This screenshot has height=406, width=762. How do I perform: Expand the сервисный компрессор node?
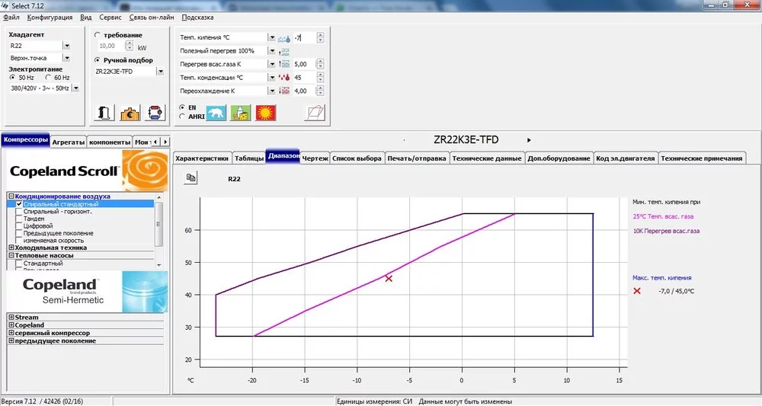[11, 333]
